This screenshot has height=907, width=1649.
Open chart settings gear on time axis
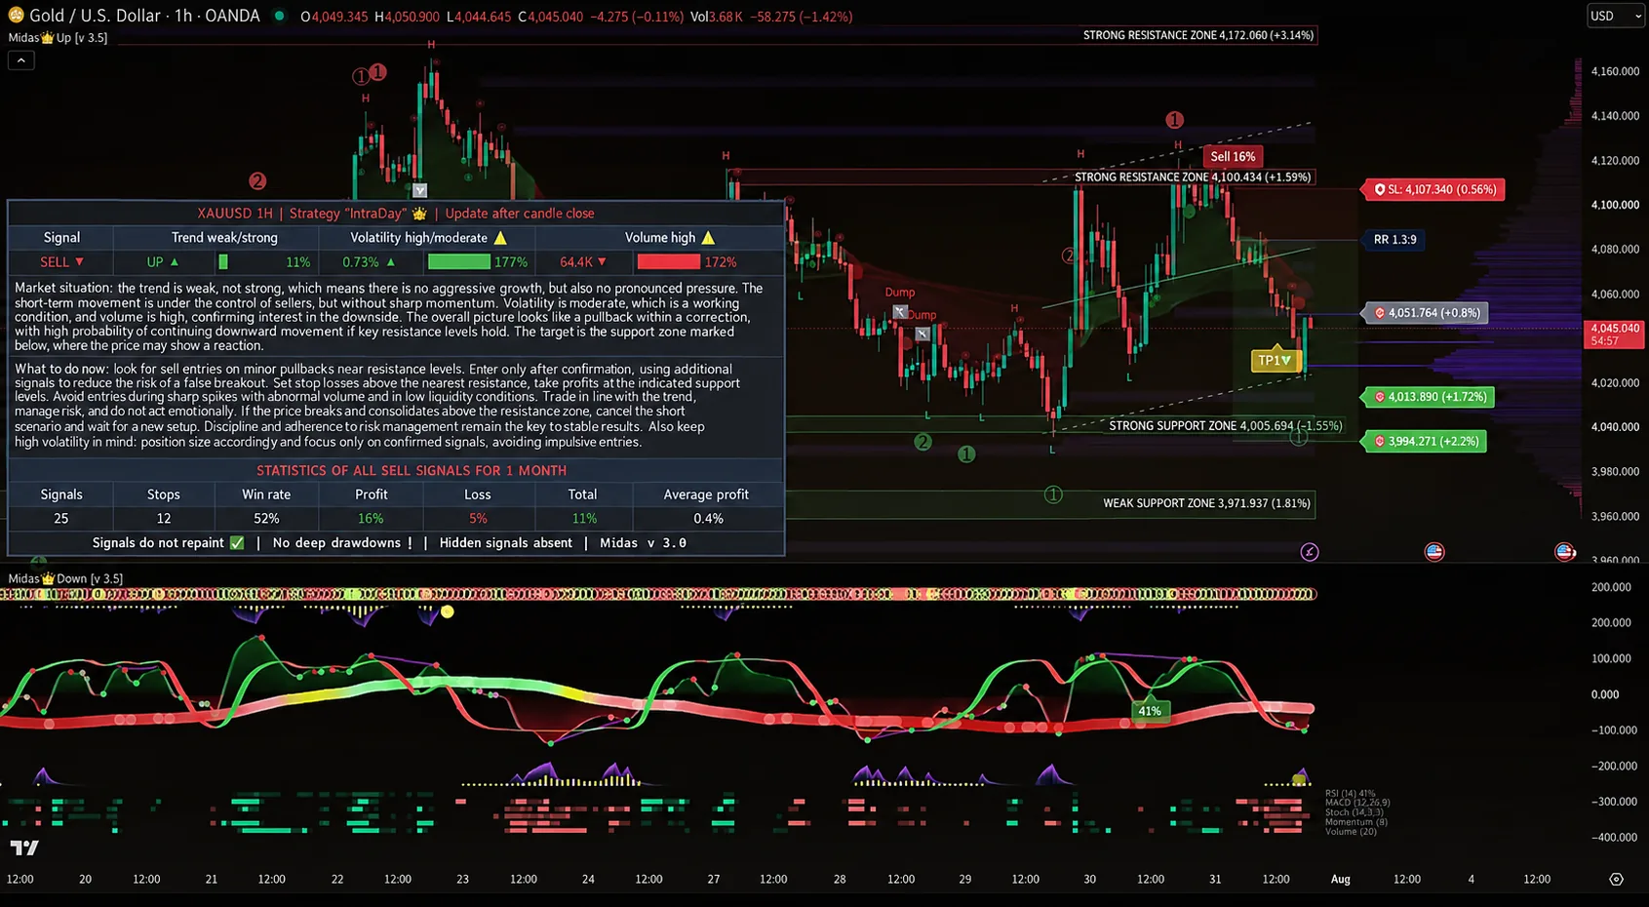(x=1616, y=879)
